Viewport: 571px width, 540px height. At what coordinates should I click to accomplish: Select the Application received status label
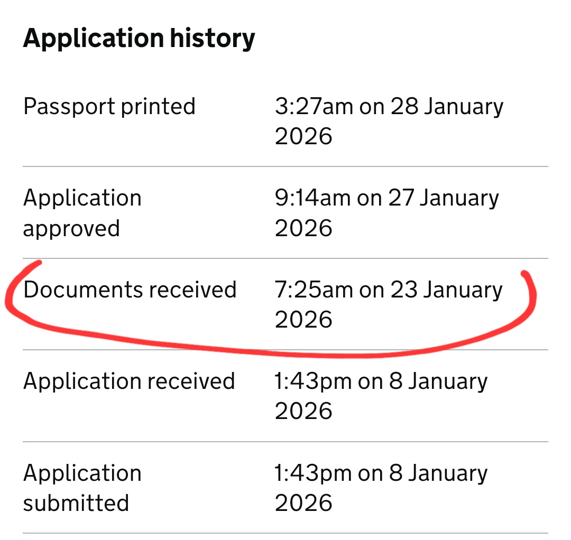[129, 381]
